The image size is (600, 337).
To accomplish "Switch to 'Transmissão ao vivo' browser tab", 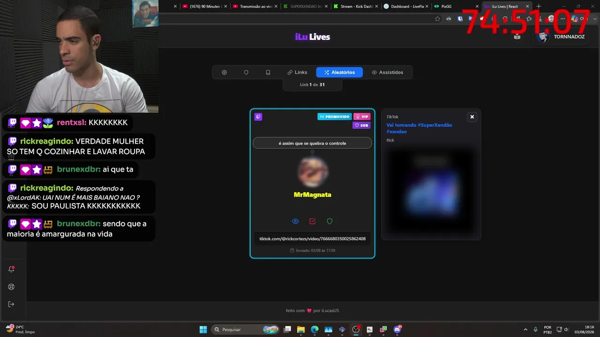I will [256, 7].
